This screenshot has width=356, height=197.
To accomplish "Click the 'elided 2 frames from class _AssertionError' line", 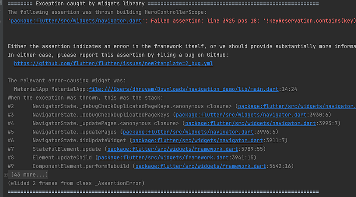I will click(76, 183).
